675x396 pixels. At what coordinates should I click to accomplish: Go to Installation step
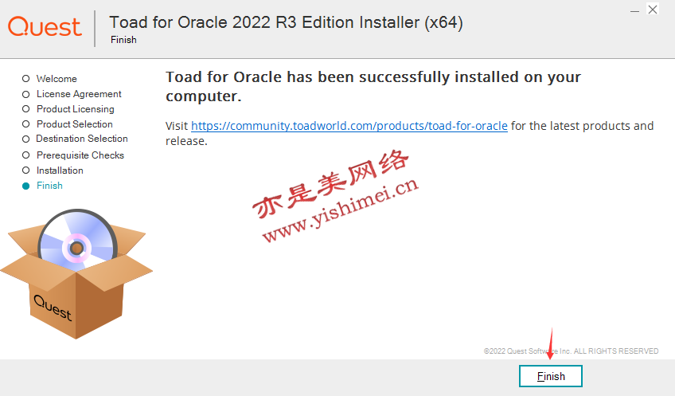coord(60,171)
